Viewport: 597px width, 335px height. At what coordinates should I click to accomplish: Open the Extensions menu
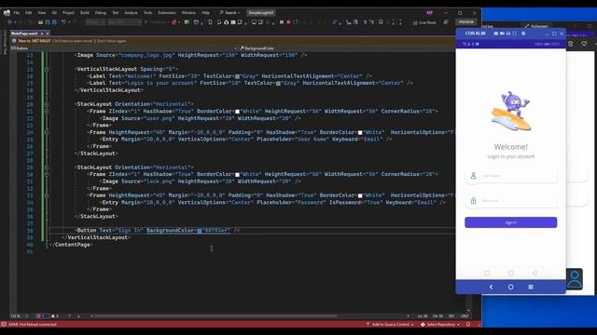(167, 12)
